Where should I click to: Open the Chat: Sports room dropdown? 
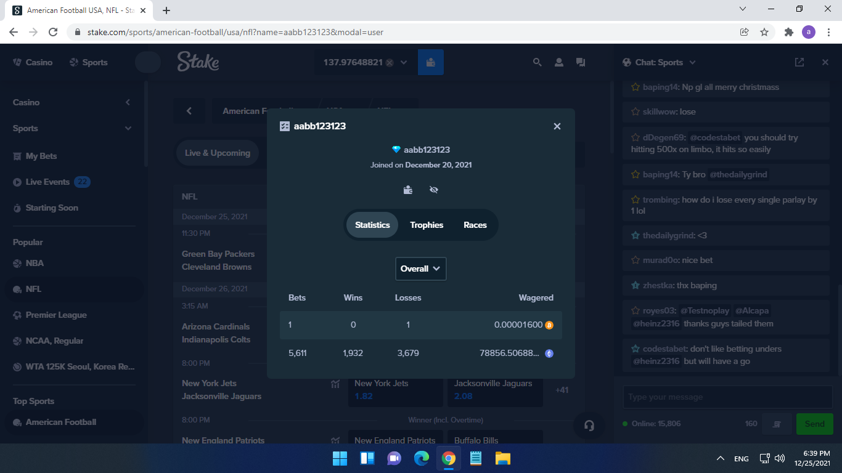pyautogui.click(x=692, y=62)
